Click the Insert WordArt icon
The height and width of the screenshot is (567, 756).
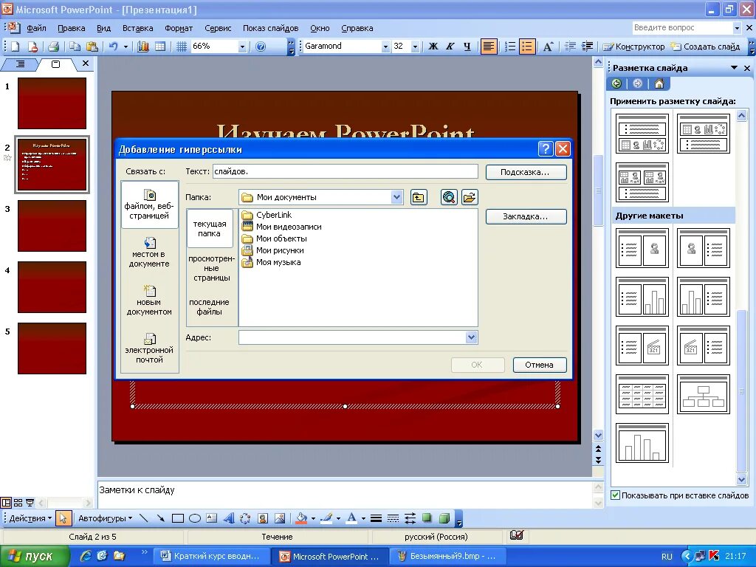tap(229, 518)
